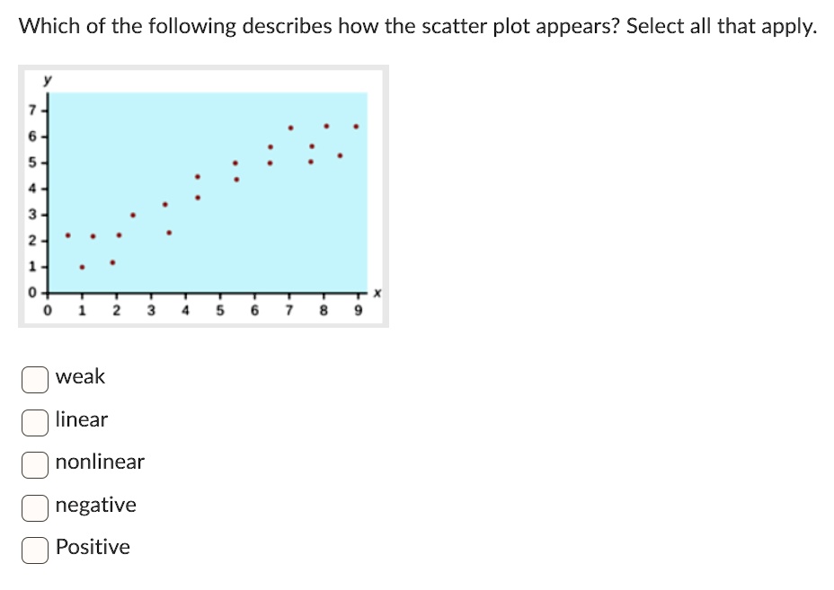Viewport: 834px width, 590px height.
Task: Click the "linear" label next to its checkbox
Action: (81, 419)
